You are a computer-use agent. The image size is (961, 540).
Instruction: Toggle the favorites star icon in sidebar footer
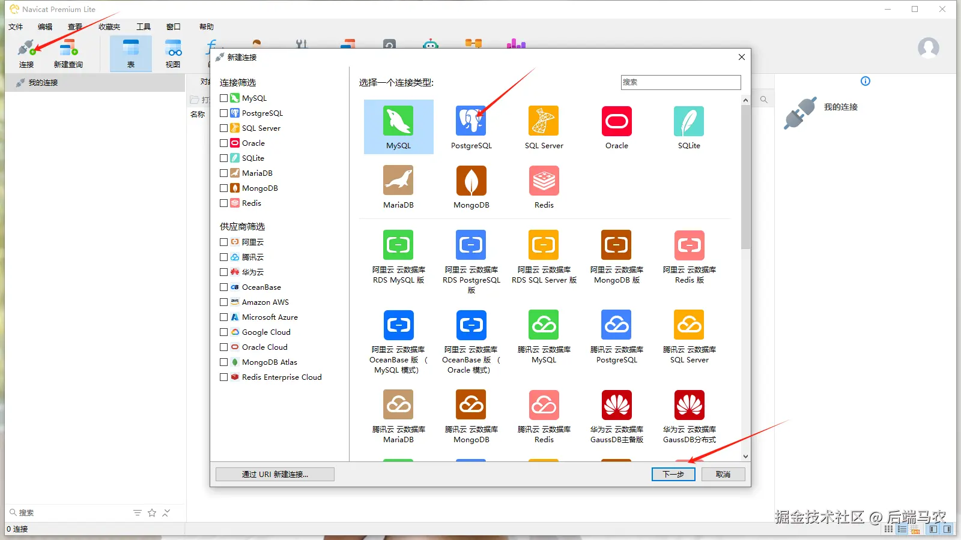(152, 512)
